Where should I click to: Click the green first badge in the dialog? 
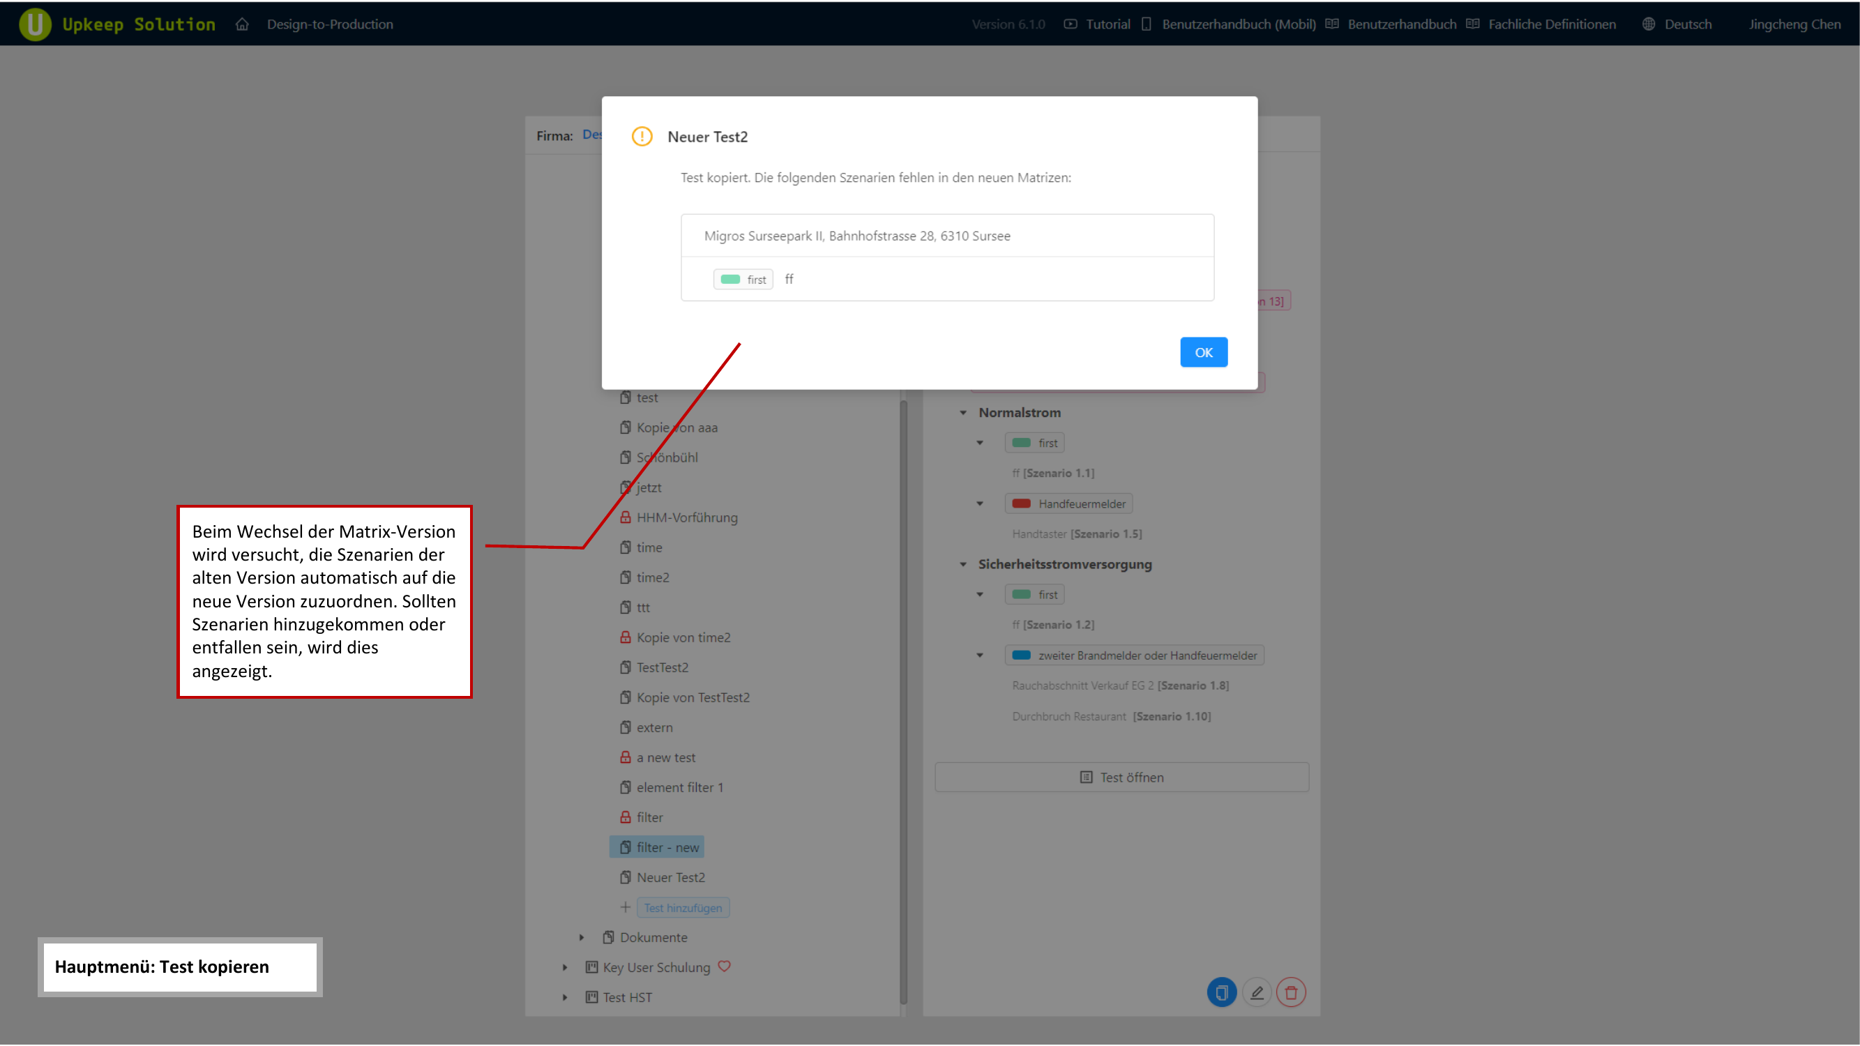point(743,279)
